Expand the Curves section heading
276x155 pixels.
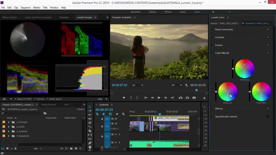[x=219, y=45]
